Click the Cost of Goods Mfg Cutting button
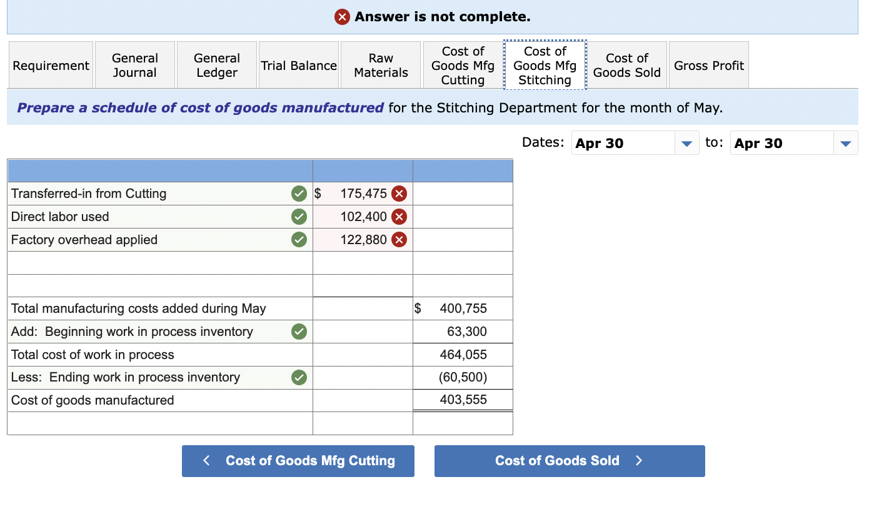Screen dimensions: 889x517 click(298, 461)
